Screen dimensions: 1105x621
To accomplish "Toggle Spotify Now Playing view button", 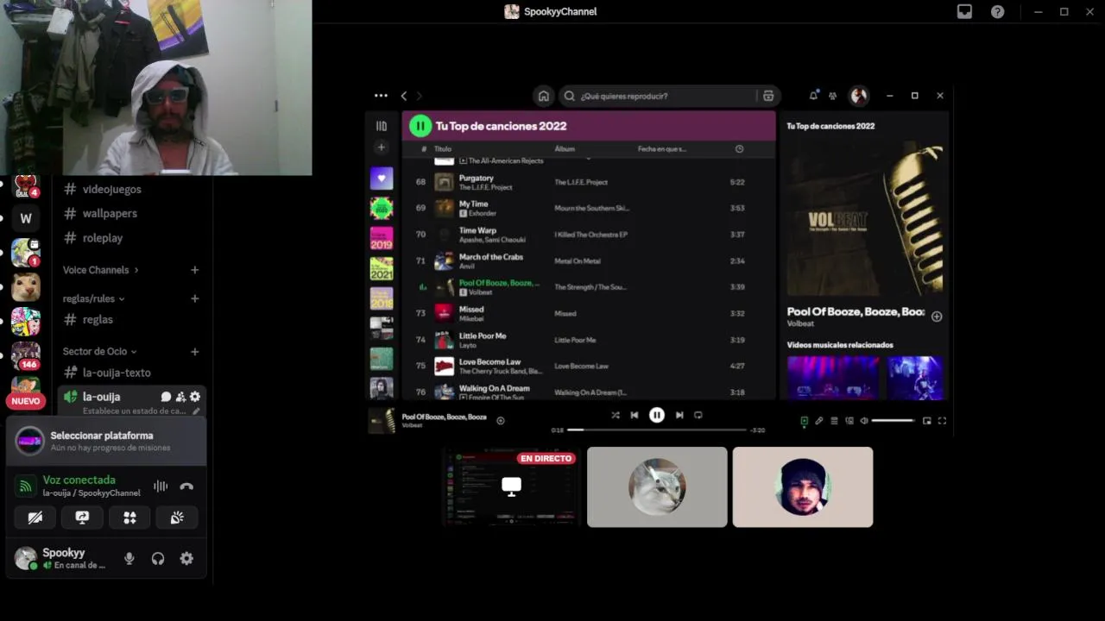I will 804,421.
